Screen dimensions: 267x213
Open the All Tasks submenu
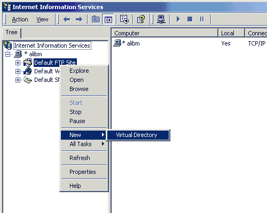pyautogui.click(x=84, y=144)
